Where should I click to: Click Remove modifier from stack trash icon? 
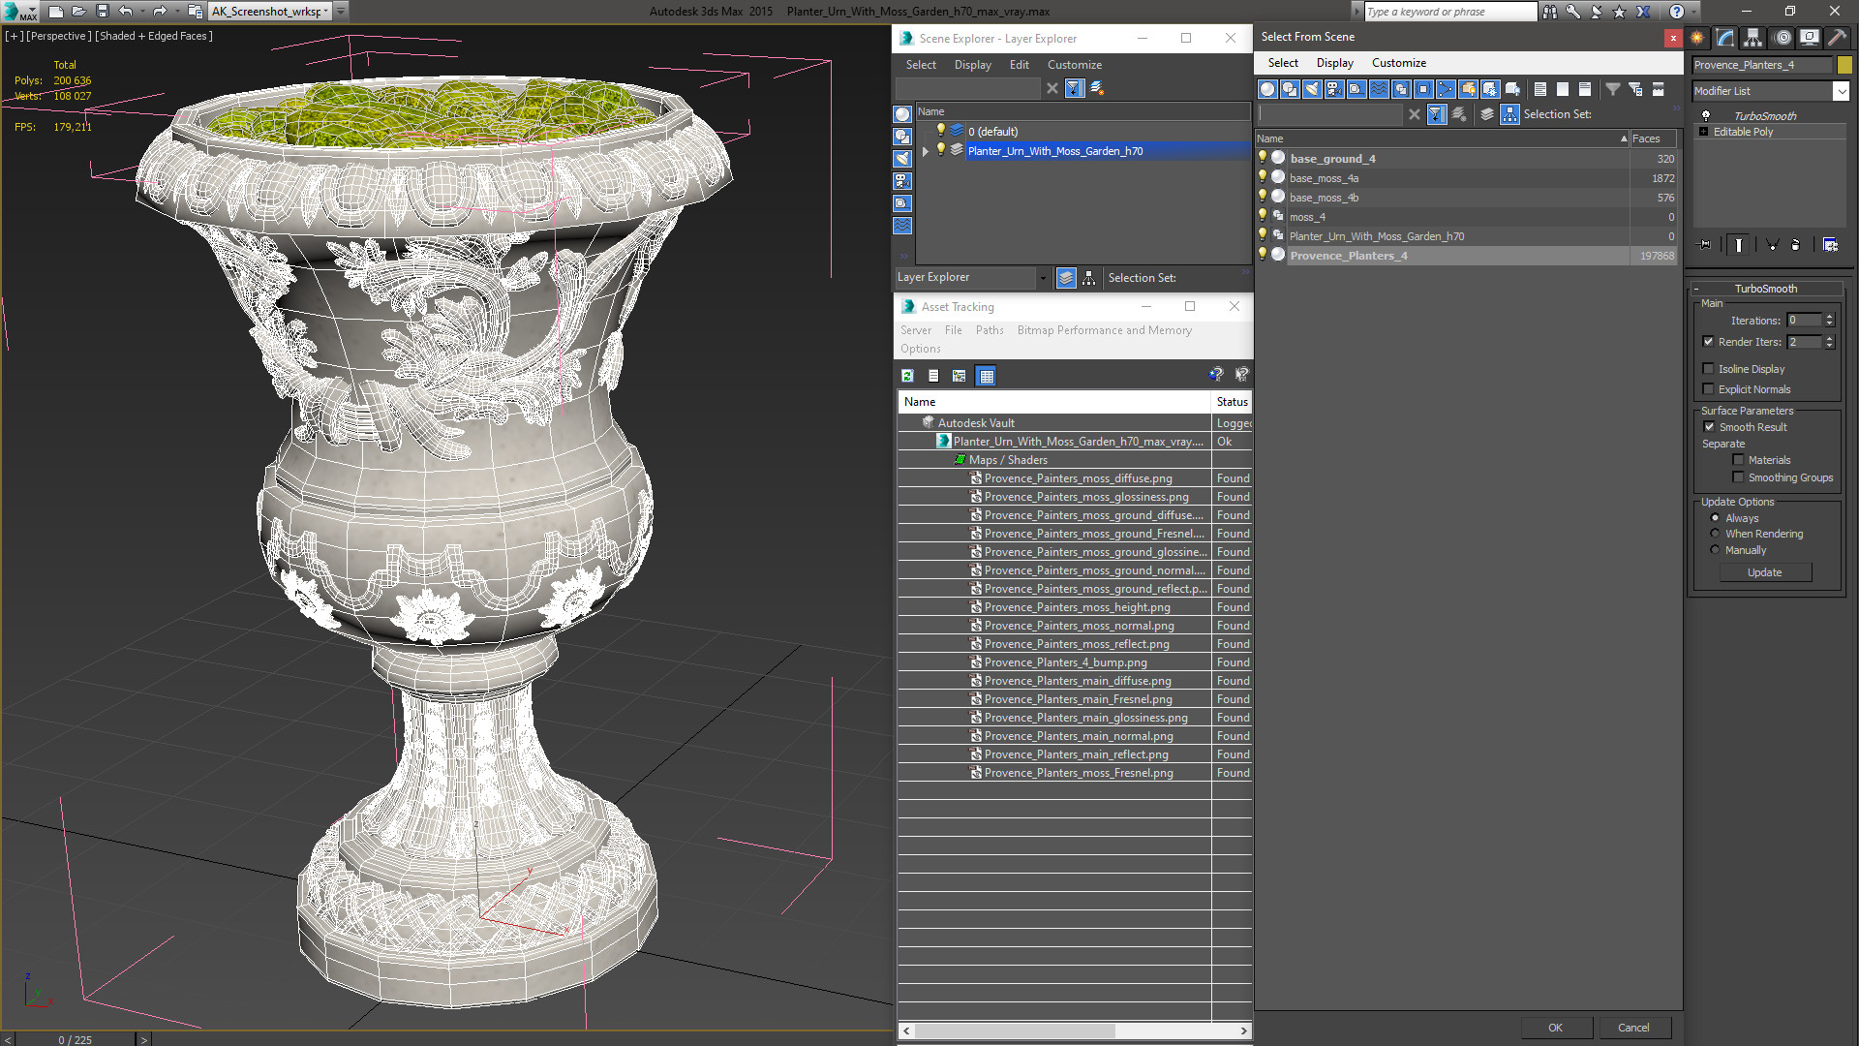[x=1795, y=245]
